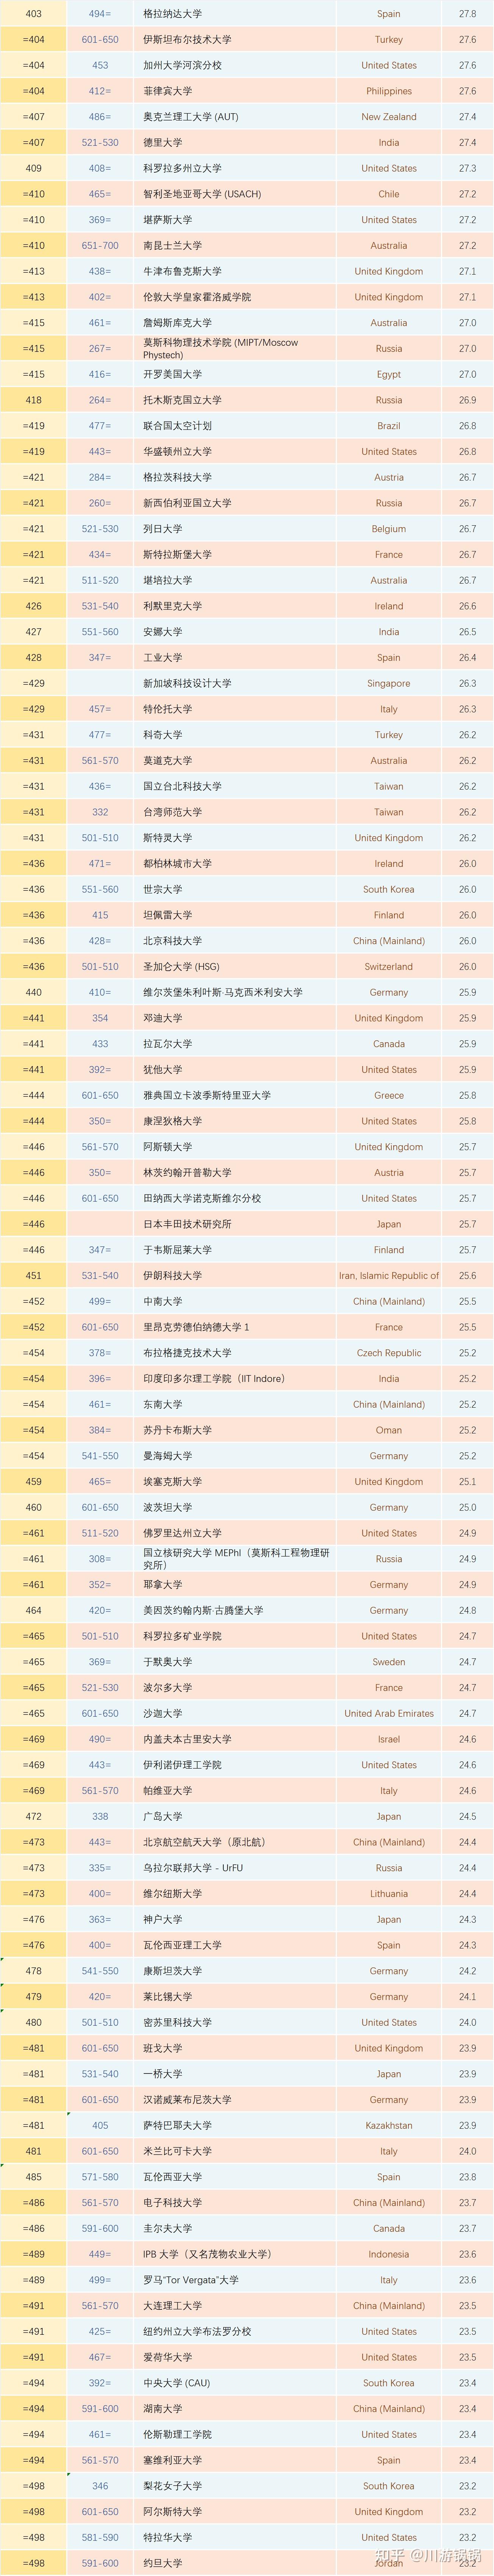Click the Egypt country cell
The width and height of the screenshot is (494, 2576).
tap(389, 374)
